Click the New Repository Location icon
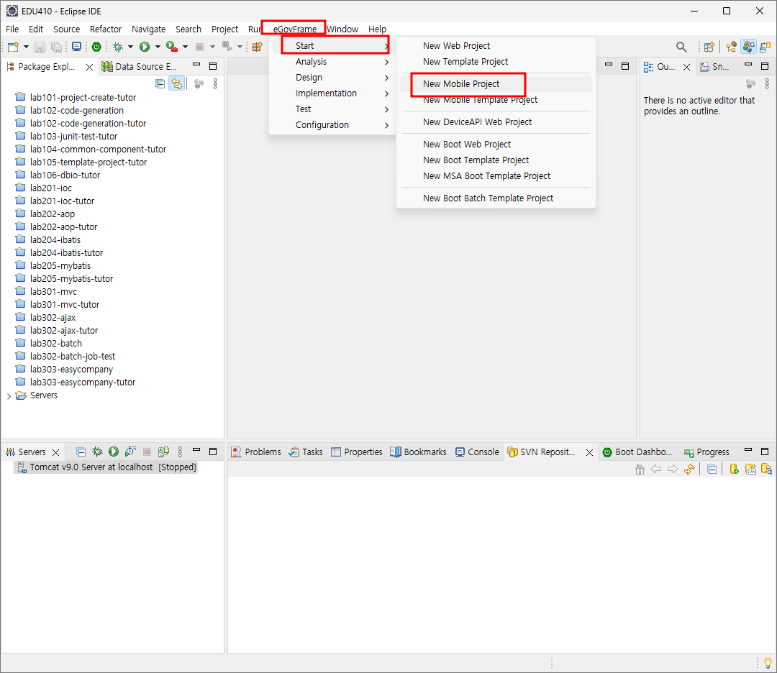Image resolution: width=777 pixels, height=673 pixels. click(x=734, y=469)
